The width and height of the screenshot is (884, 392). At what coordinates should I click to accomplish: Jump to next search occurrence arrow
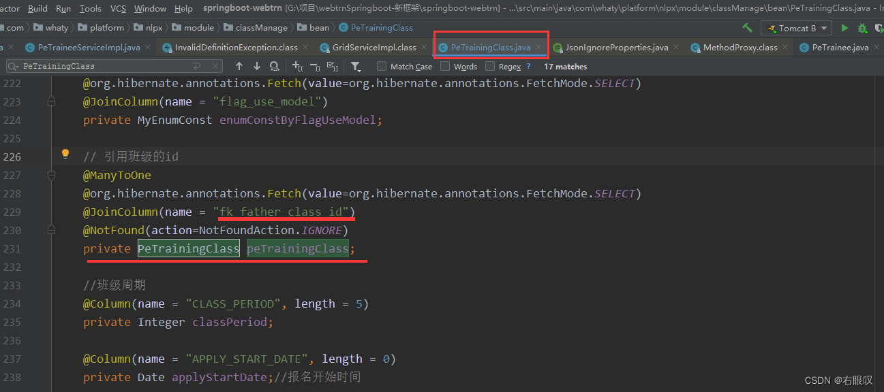[x=257, y=66]
